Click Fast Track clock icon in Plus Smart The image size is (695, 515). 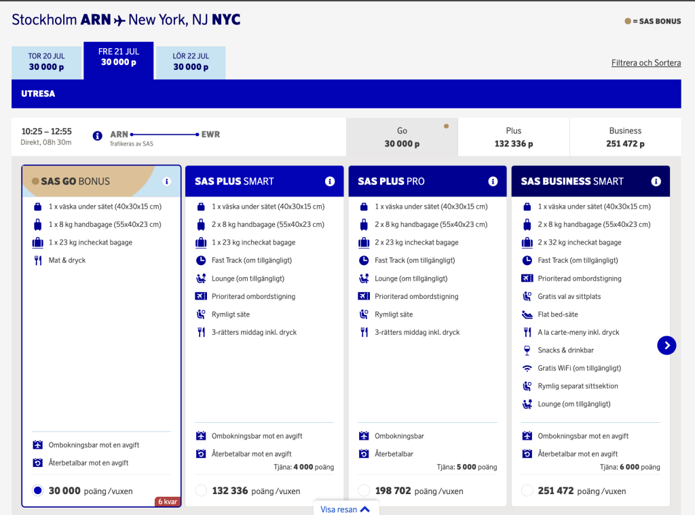tap(201, 260)
